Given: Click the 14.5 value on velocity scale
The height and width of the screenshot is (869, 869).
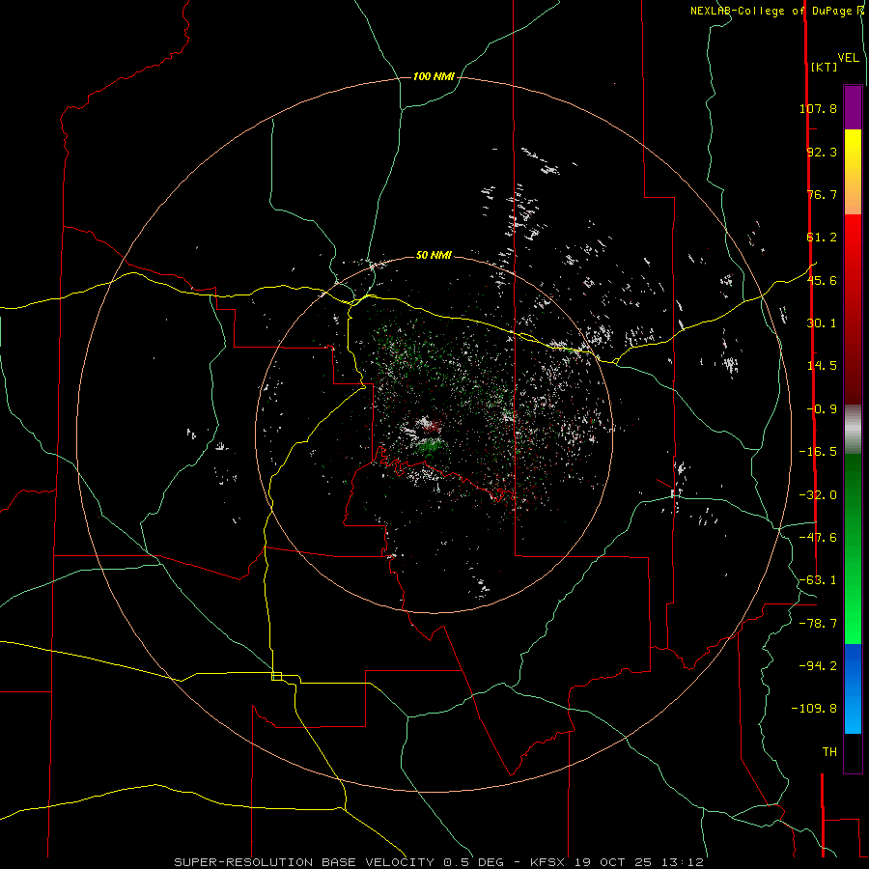Looking at the screenshot, I should (x=822, y=366).
